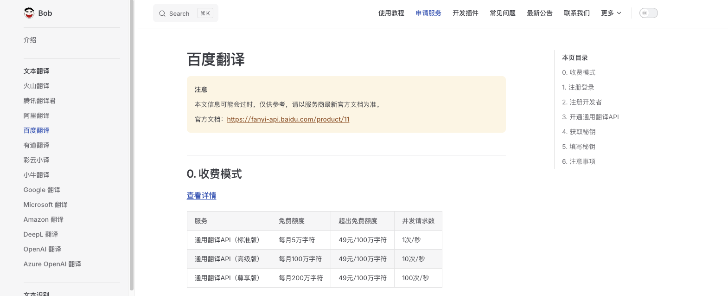Open 最新公告 in top navigation

coord(540,13)
